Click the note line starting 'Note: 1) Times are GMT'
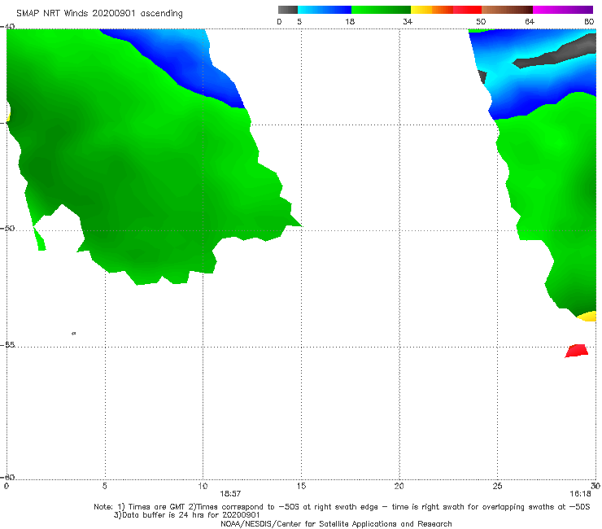The image size is (602, 529). 342,507
